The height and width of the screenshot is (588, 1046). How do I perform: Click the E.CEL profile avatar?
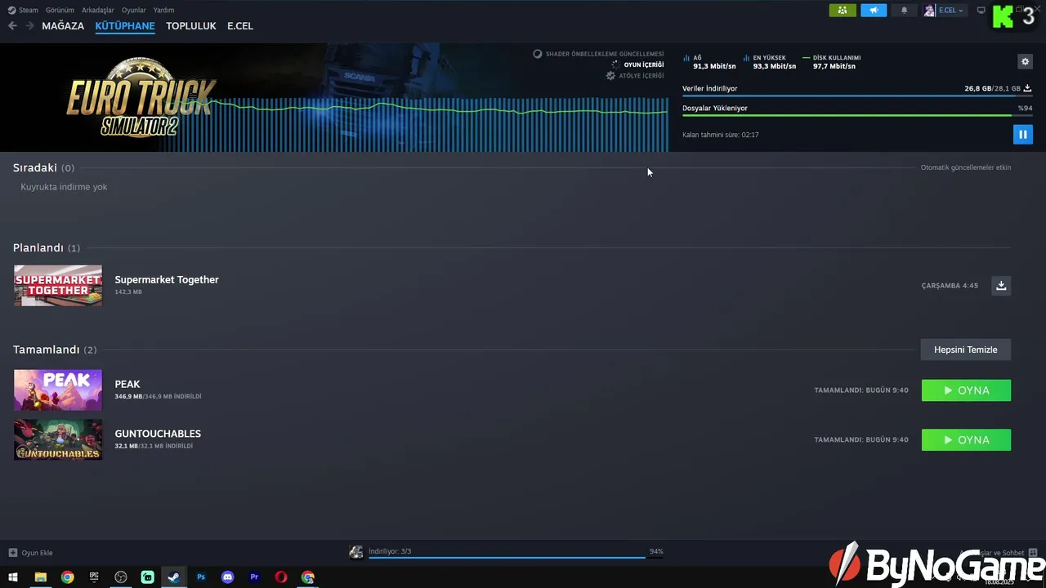pos(929,11)
